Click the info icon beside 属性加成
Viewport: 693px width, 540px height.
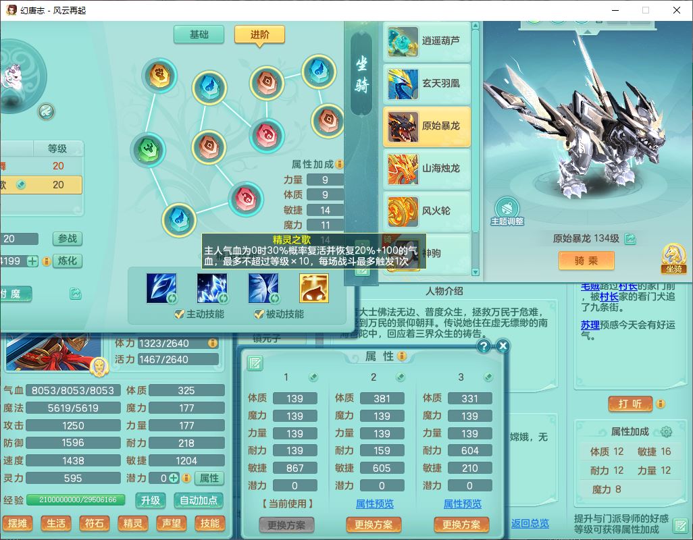click(340, 164)
